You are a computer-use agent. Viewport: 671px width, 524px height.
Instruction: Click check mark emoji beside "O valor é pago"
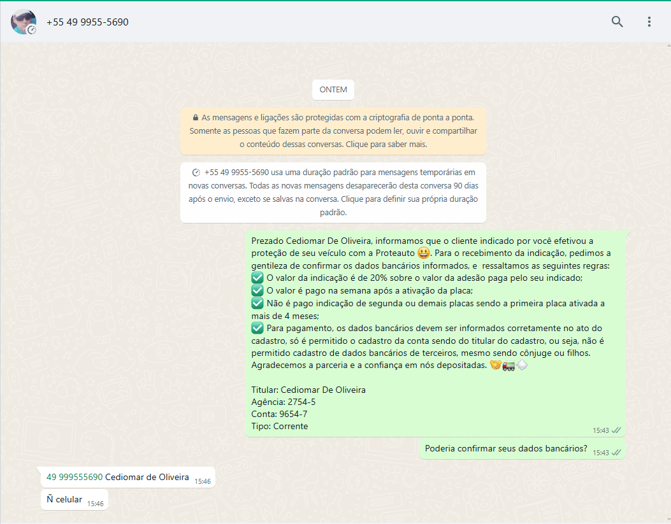click(x=257, y=290)
